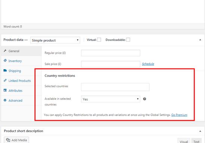
Task: Focus the Regular price field
Action: coord(111,53)
